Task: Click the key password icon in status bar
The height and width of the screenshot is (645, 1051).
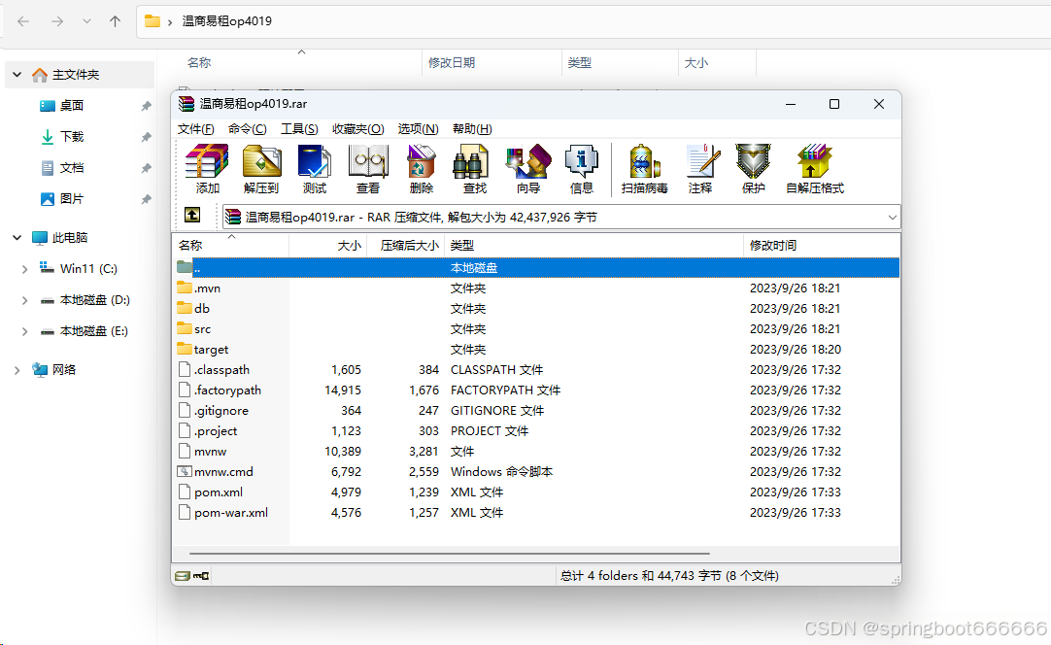Action: point(201,576)
